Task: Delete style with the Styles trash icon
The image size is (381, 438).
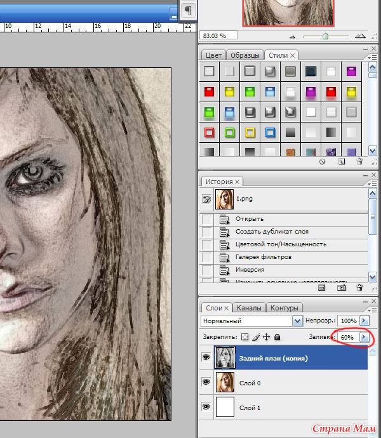Action: 360,161
